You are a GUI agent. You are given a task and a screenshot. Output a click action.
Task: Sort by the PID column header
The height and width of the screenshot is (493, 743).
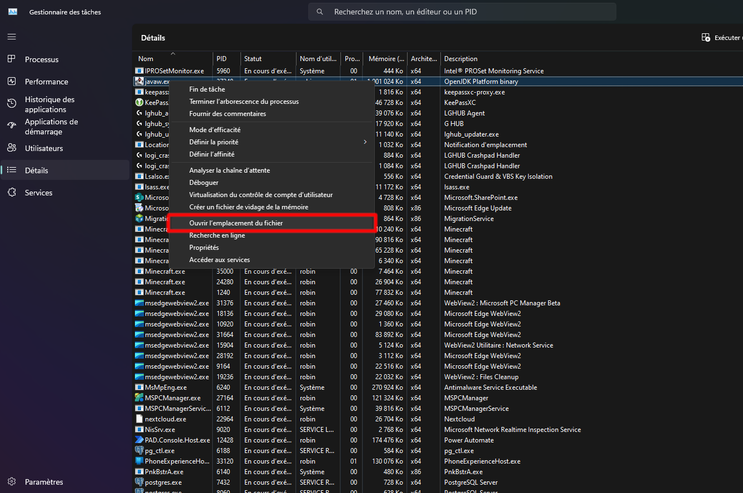pos(227,58)
